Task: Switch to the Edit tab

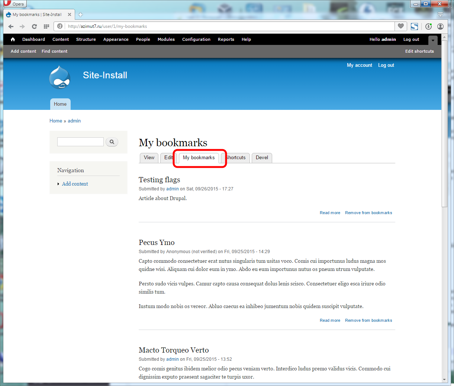Action: click(168, 158)
